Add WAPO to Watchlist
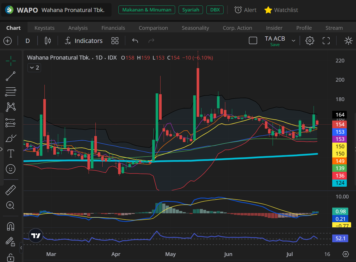Screen dimensions: 356x262 tap(281, 10)
